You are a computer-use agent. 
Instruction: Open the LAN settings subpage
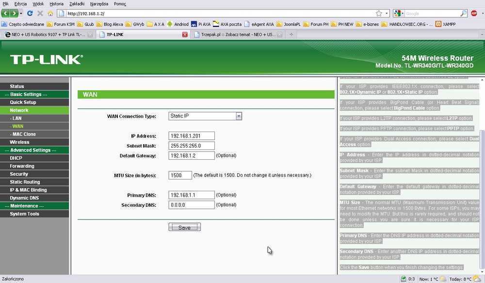[x=34, y=118]
